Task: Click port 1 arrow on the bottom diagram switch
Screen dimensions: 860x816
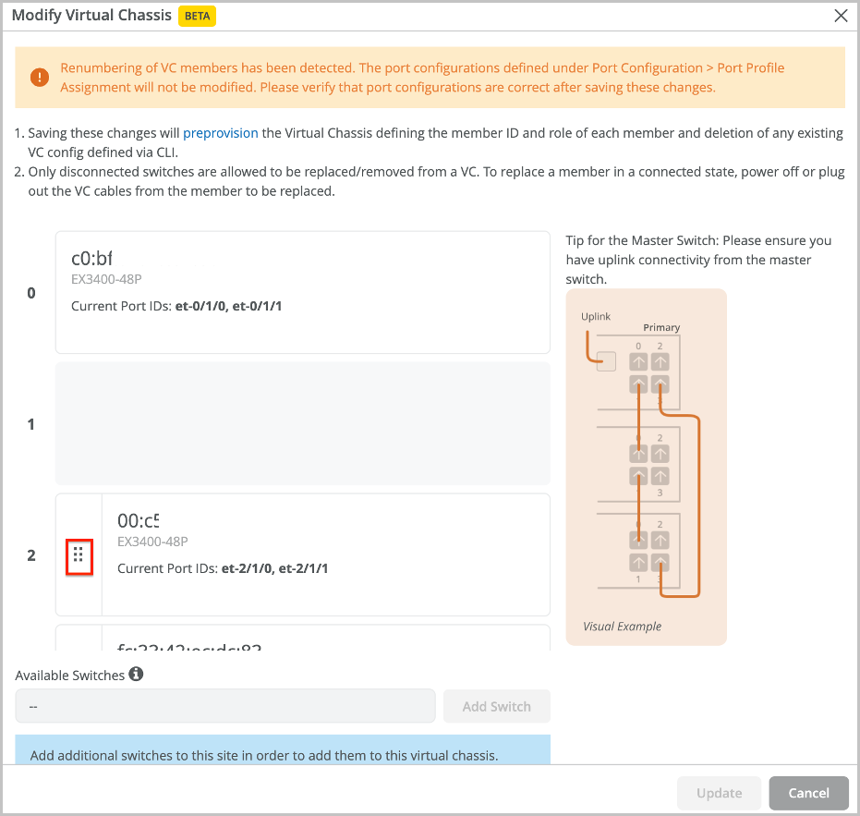Action: (638, 563)
